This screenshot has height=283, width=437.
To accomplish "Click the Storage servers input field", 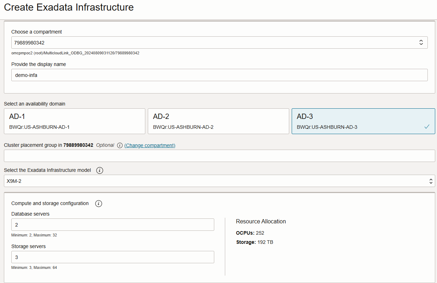I will tap(112, 257).
